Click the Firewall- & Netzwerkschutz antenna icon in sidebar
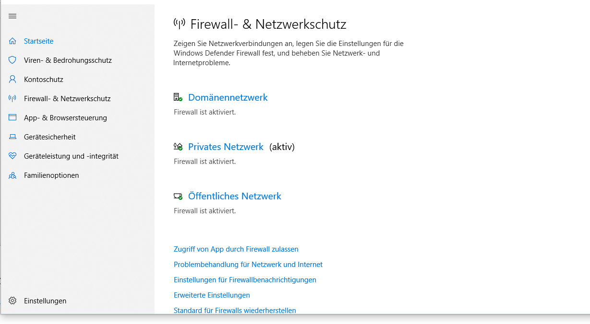 tap(12, 99)
